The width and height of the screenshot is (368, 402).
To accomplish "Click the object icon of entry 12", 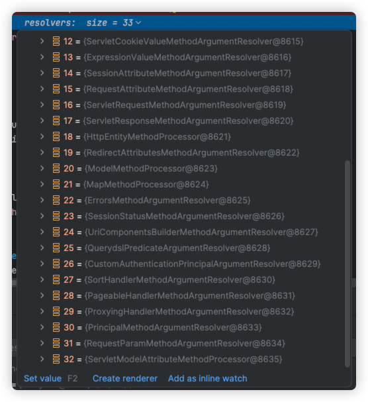I will tap(56, 41).
